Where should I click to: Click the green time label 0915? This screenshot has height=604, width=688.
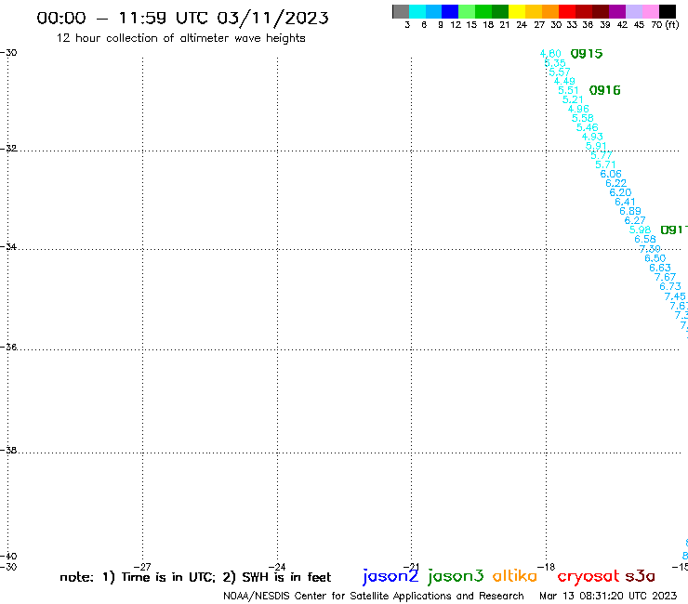(587, 54)
